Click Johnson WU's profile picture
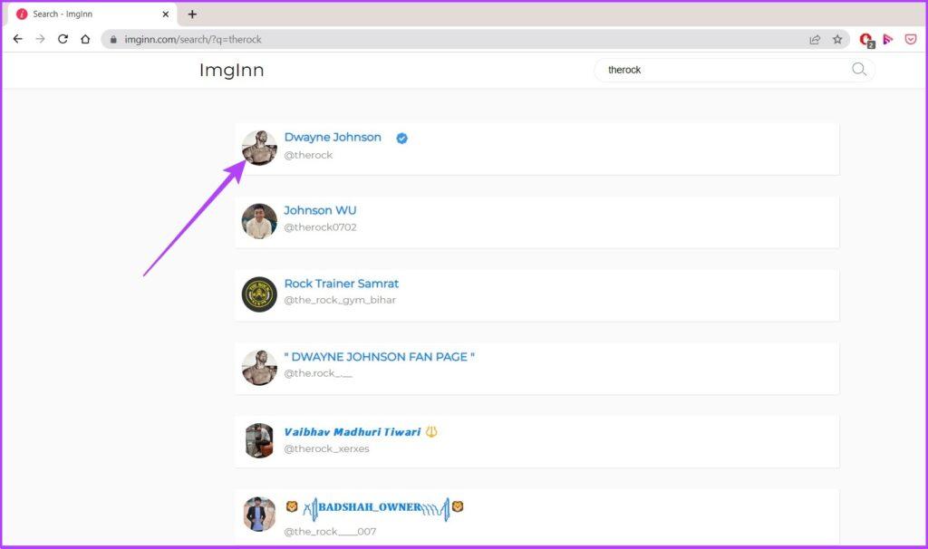This screenshot has width=928, height=549. click(x=259, y=221)
